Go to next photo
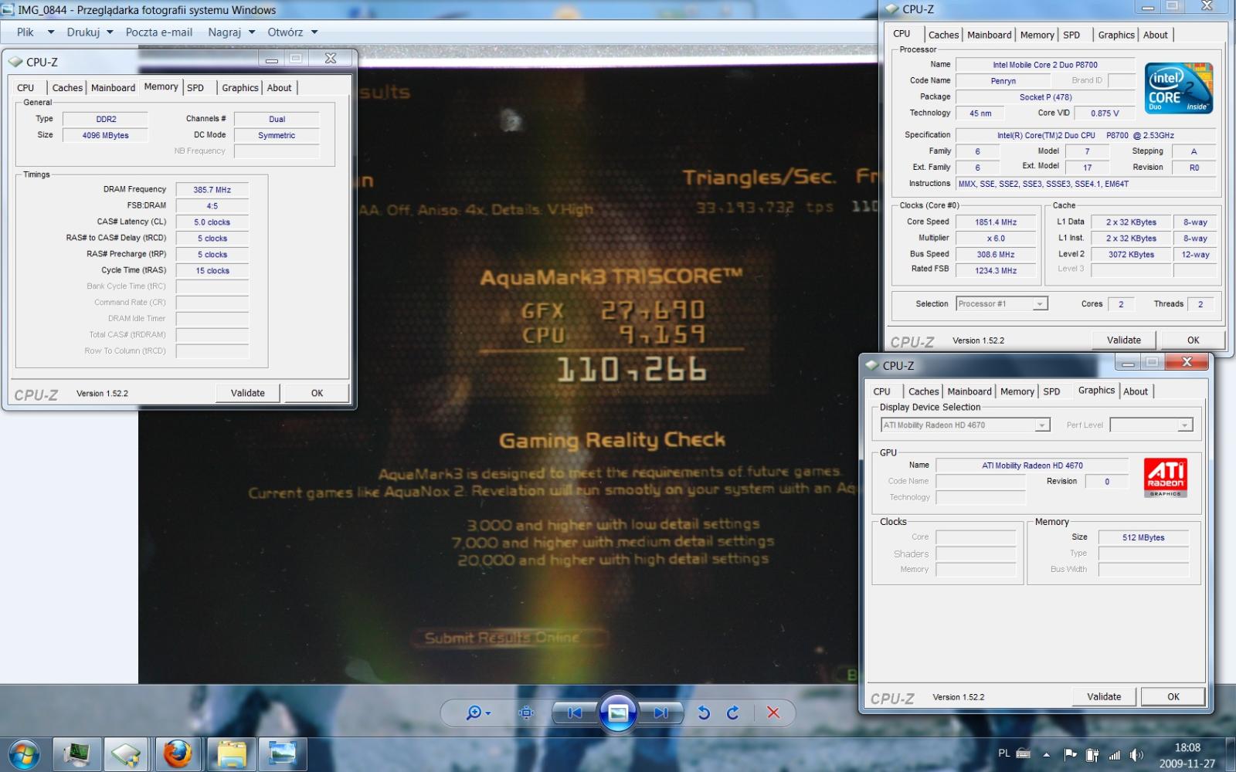This screenshot has height=772, width=1236. point(661,713)
